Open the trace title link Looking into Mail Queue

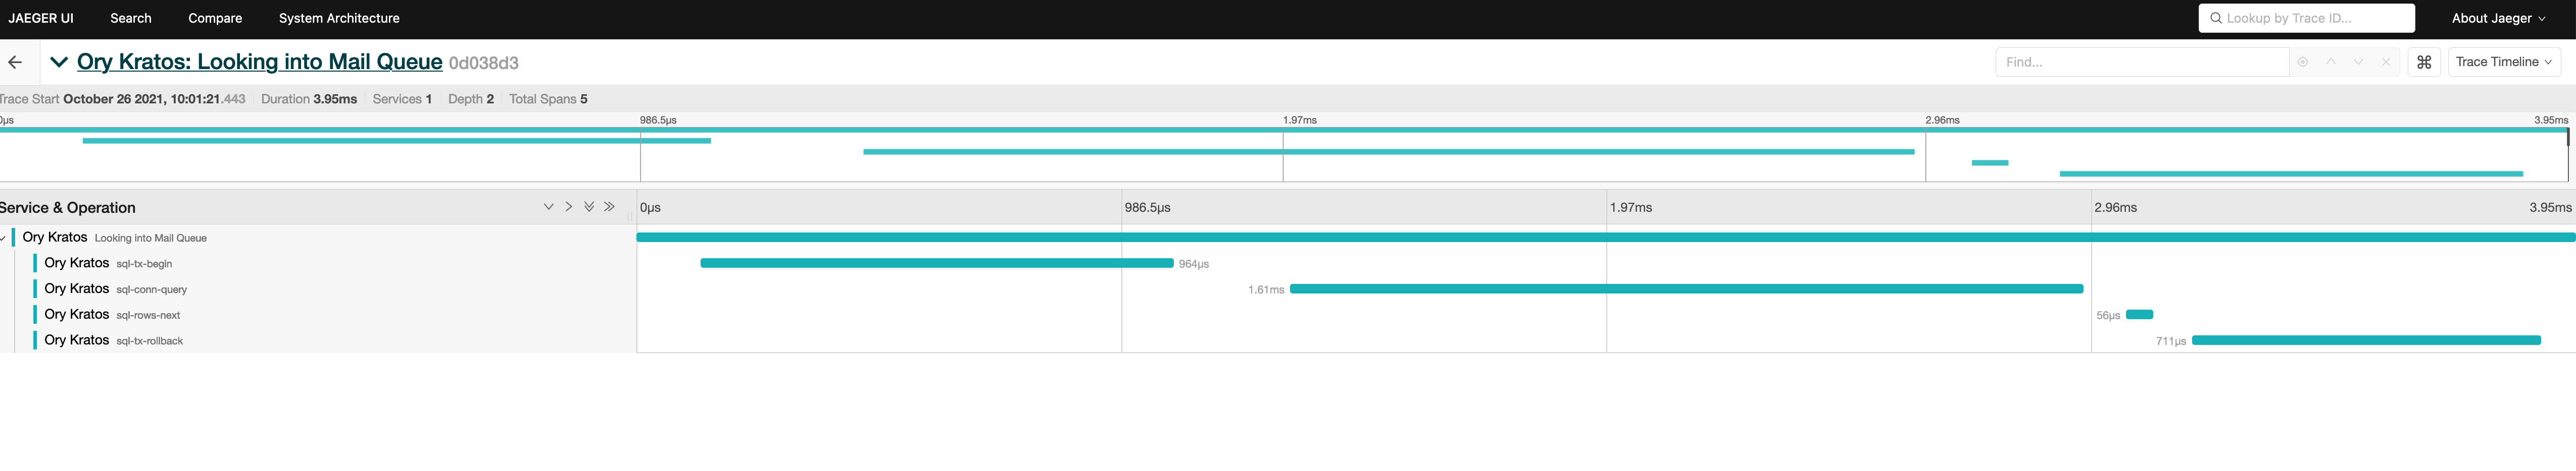[259, 61]
